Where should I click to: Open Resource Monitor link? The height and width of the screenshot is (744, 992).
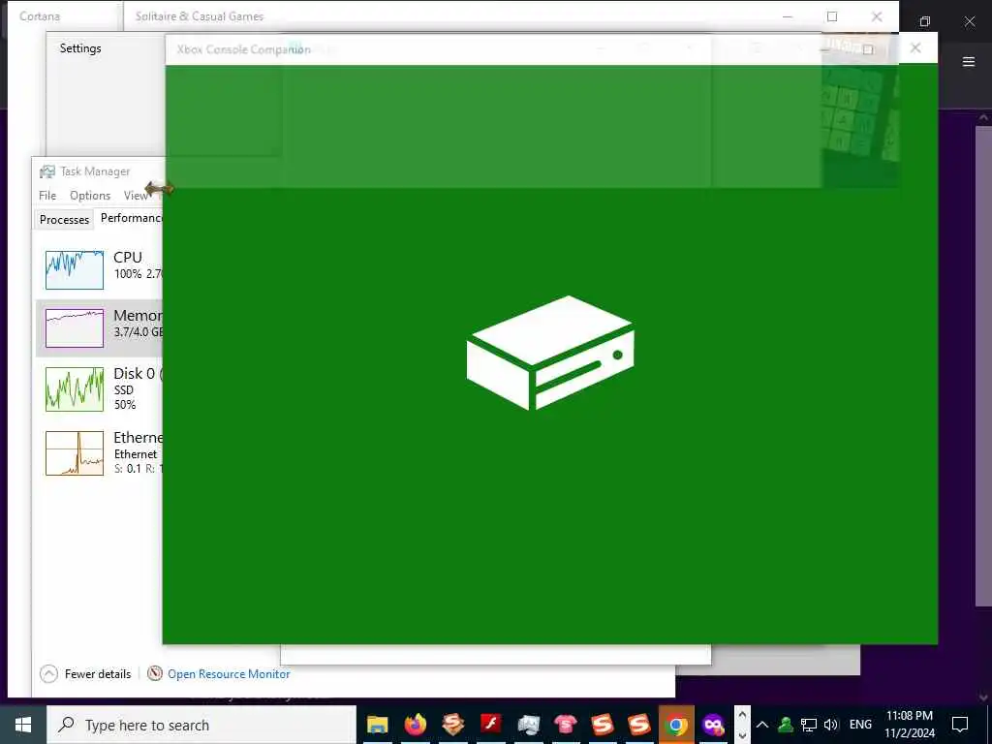point(229,674)
